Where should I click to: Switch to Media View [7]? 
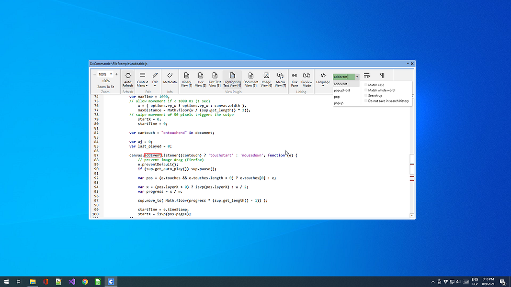[x=281, y=79]
